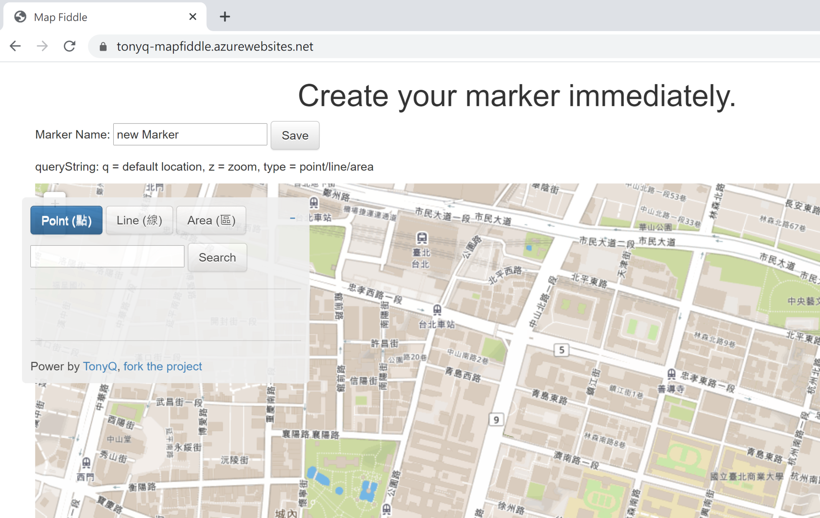Switch to Line (線) mode
The image size is (820, 518).
[x=139, y=220]
